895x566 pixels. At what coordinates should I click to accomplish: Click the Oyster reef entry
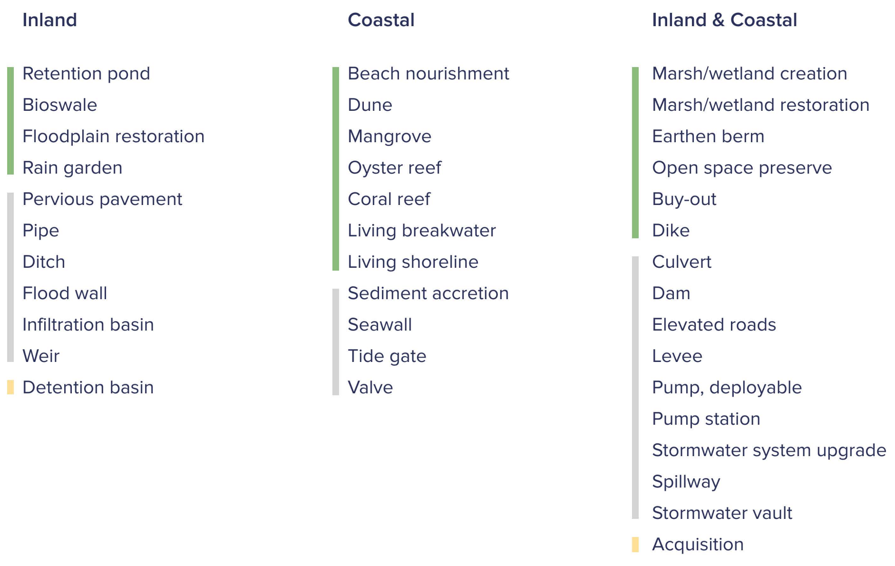394,168
